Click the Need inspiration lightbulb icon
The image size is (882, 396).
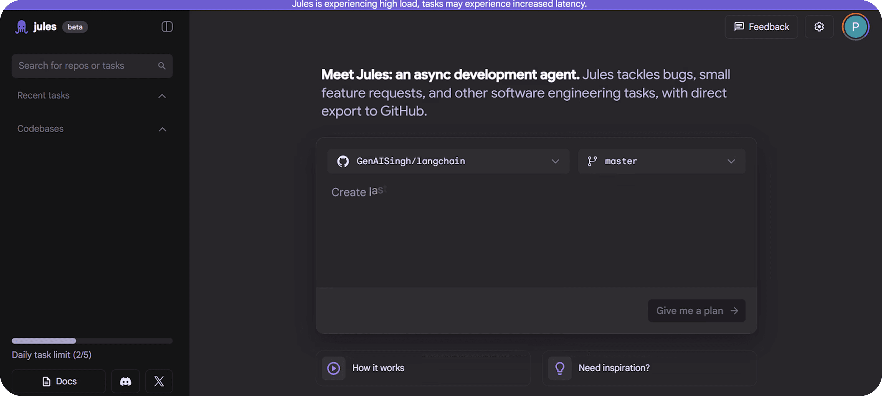[x=560, y=368]
